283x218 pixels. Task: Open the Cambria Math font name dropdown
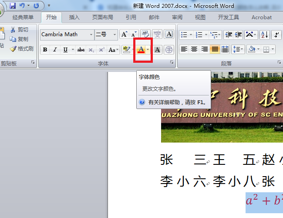click(91, 34)
